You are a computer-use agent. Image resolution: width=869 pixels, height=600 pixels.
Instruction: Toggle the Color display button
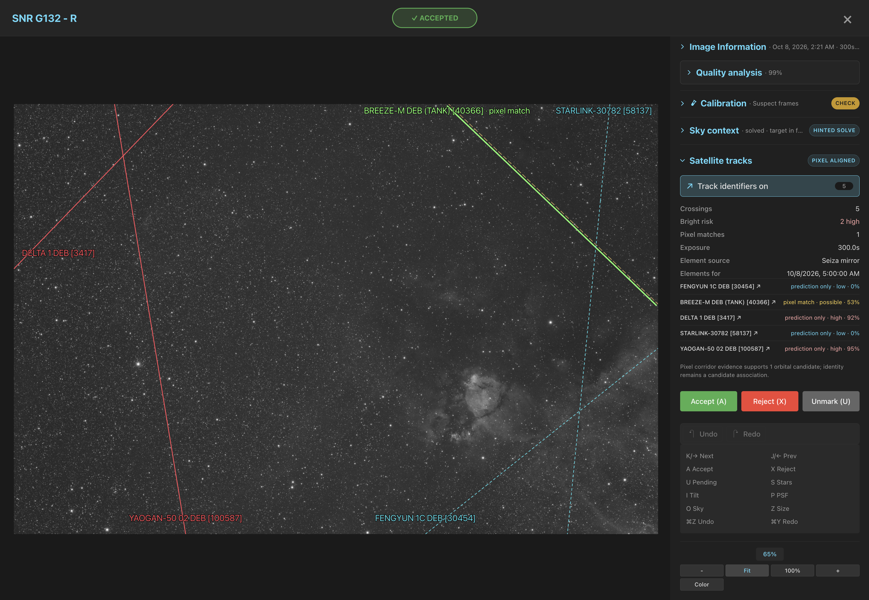coord(701,584)
